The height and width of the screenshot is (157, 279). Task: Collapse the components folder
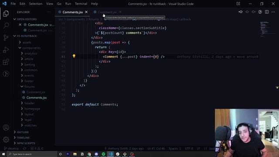[31, 48]
